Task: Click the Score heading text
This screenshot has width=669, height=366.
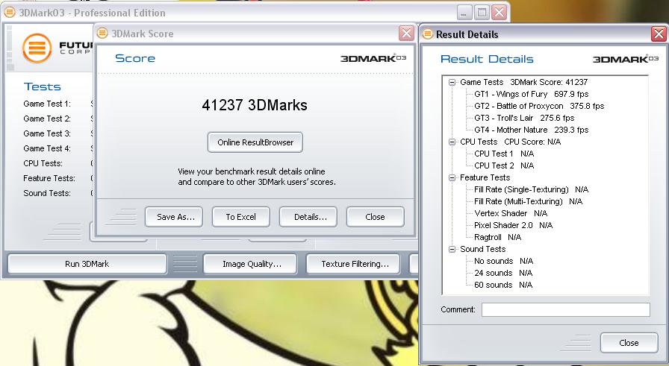Action: 135,58
